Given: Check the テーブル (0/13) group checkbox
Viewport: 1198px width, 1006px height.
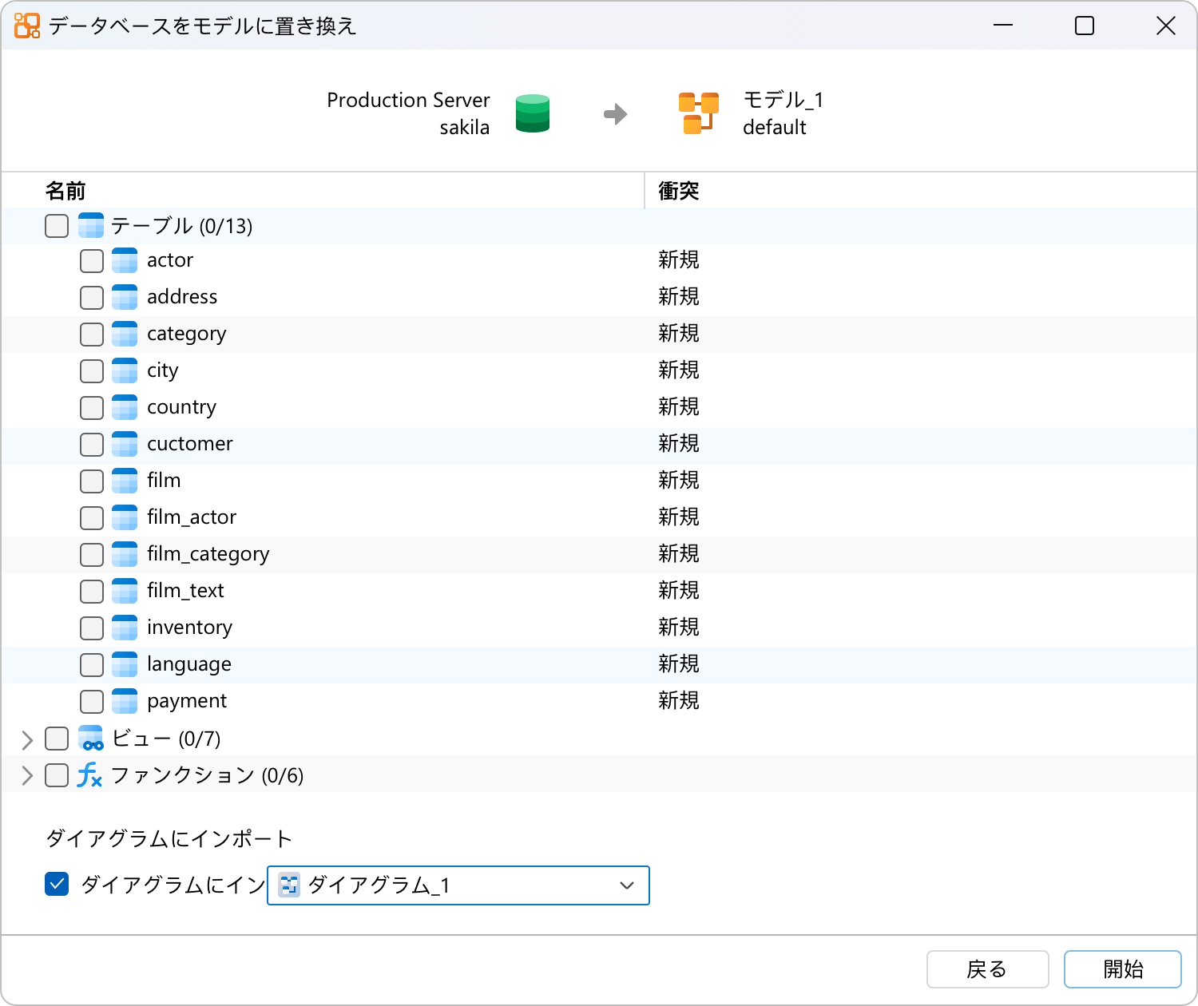Looking at the screenshot, I should [57, 226].
